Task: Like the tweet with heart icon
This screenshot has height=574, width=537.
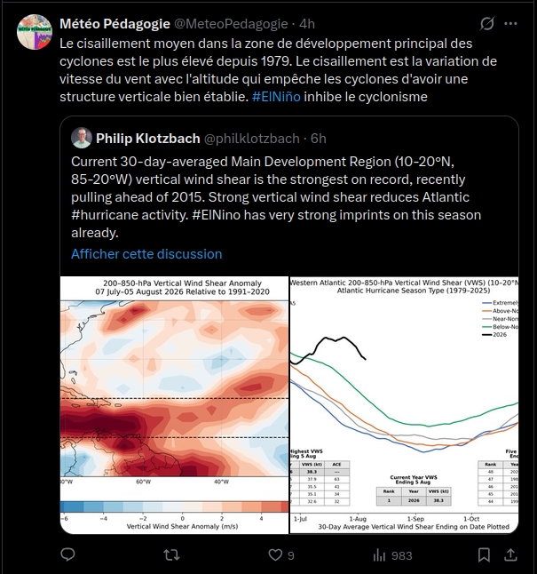Action: click(x=275, y=555)
